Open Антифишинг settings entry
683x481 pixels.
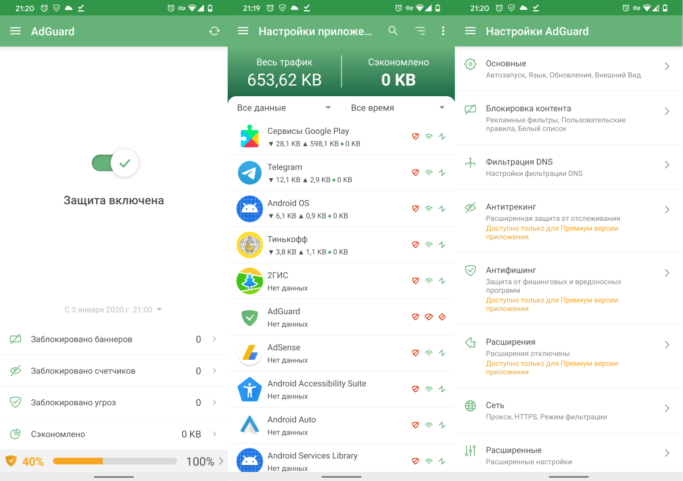[x=569, y=289]
